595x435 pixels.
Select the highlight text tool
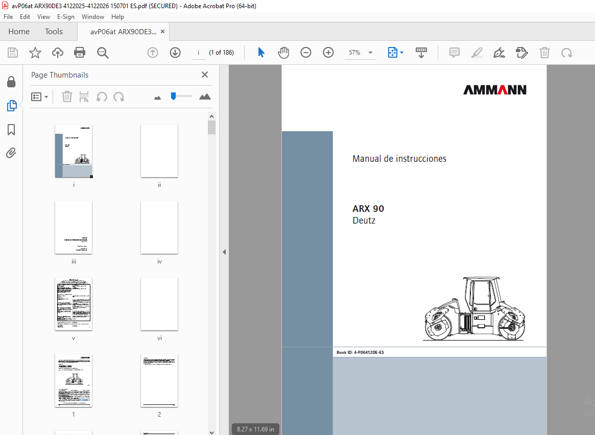click(x=477, y=53)
